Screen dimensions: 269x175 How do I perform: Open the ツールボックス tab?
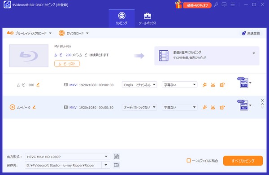tap(148, 18)
